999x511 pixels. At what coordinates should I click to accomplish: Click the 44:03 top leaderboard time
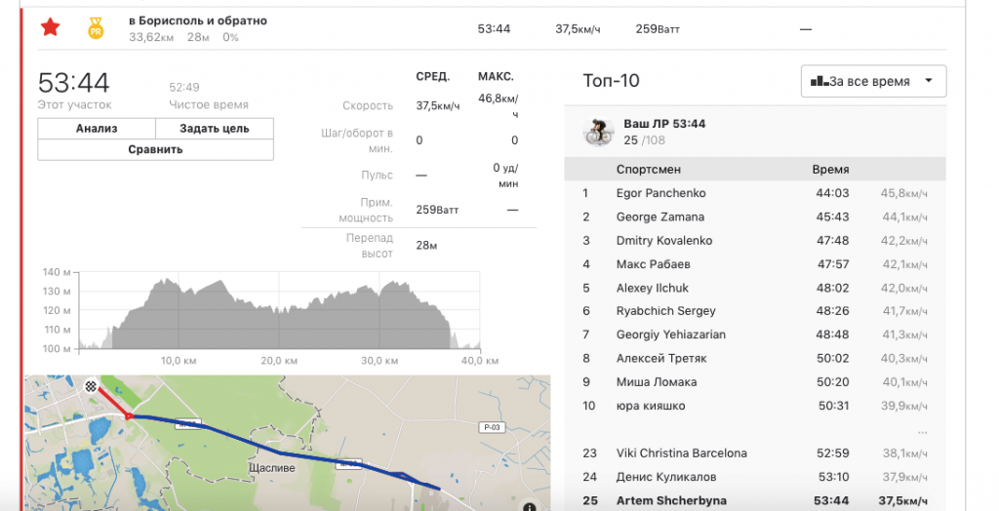tap(832, 193)
